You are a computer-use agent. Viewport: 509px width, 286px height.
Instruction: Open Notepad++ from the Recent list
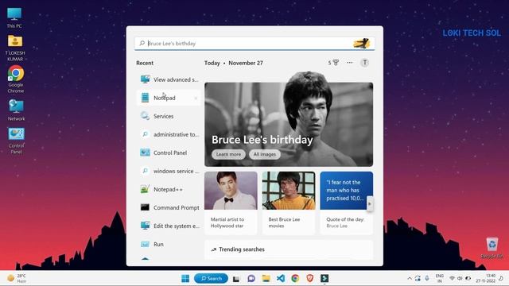[x=169, y=189]
